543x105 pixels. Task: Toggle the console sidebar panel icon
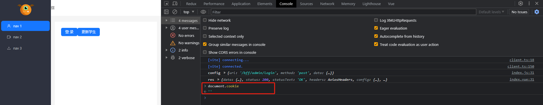tap(166, 12)
